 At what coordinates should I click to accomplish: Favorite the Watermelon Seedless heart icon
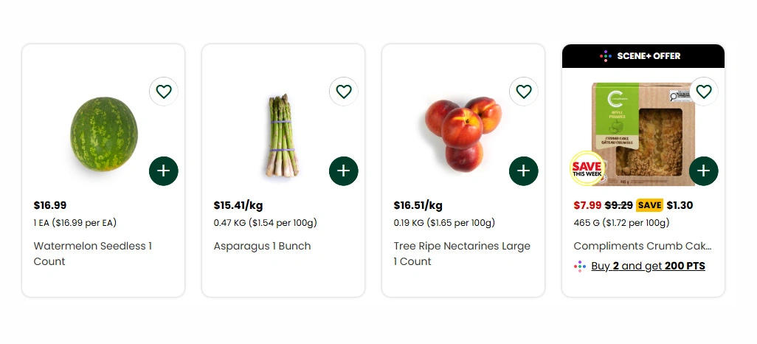click(164, 92)
